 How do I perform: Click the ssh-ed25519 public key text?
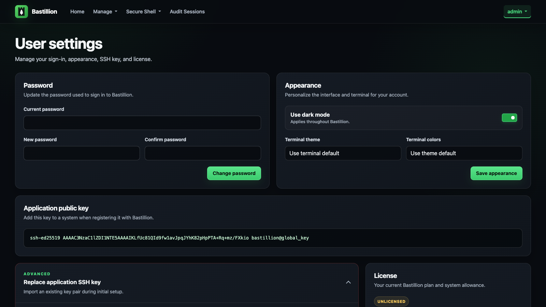[x=169, y=238]
